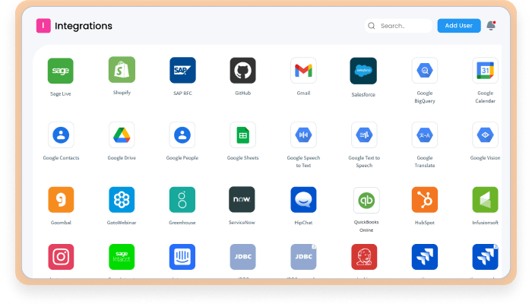Screen dimensions: 532x304
Task: Open the Greenhouse integration
Action: 182,199
